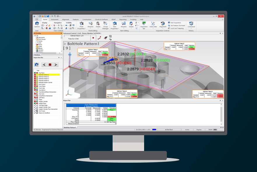Click the Part Inspection button
Image resolution: width=257 pixels, height=172 pixels.
pyautogui.click(x=176, y=22)
